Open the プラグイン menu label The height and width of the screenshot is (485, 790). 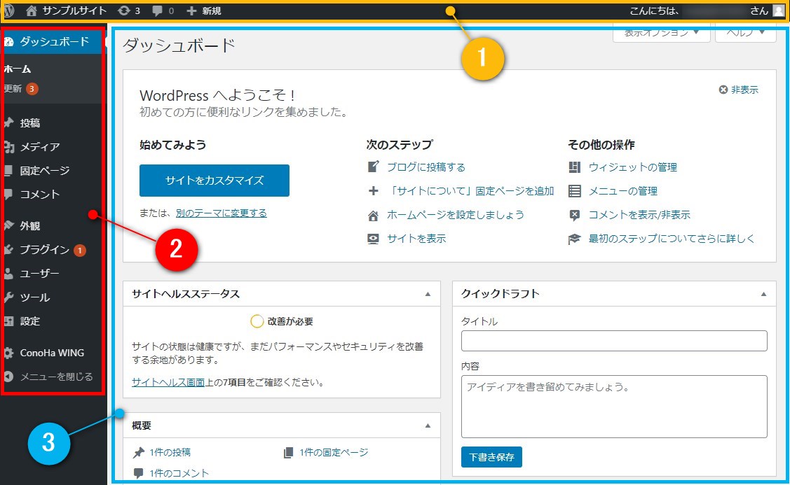(44, 250)
